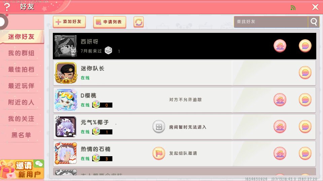Click the search magnifier icon
323x181 pixels.
314,22
